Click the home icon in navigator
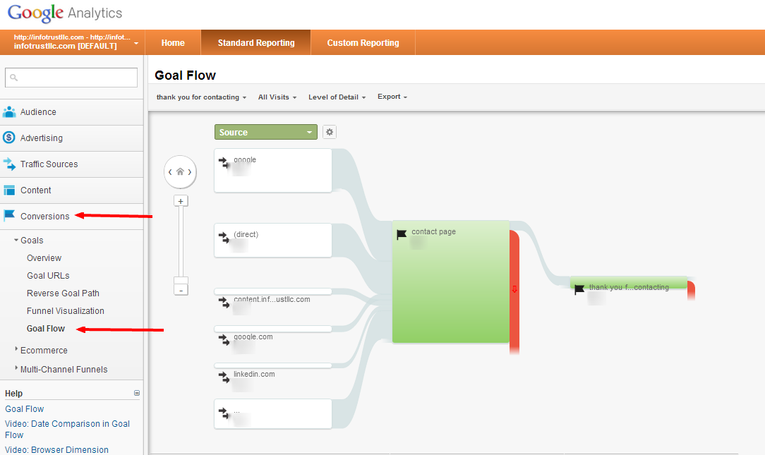The image size is (765, 455). coord(180,171)
